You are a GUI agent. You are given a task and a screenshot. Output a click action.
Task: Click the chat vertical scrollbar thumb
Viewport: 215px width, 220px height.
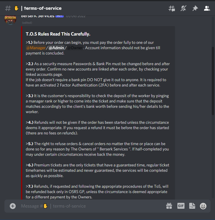click(x=213, y=81)
